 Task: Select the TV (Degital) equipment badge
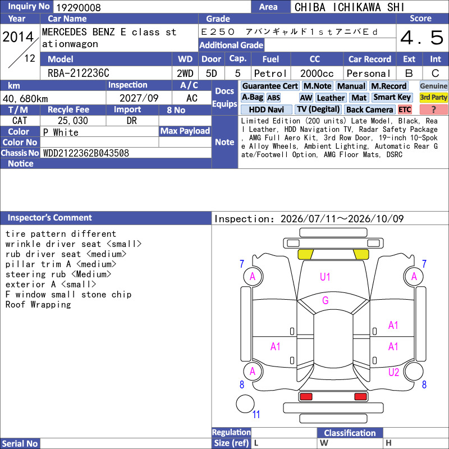pyautogui.click(x=318, y=109)
